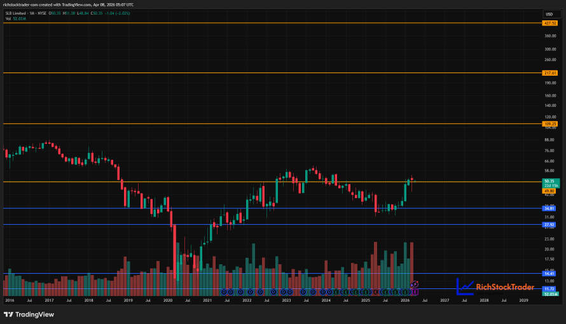Select the 34.81 blue price label

(549, 208)
